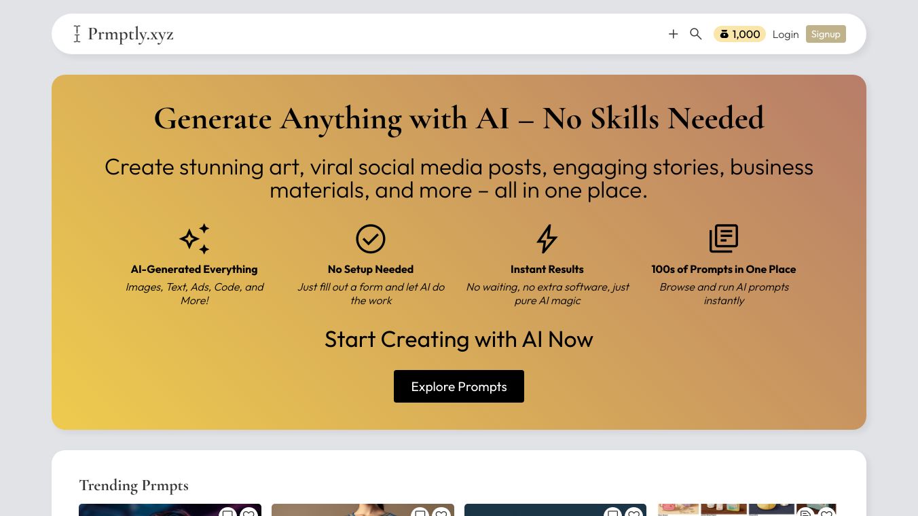Click the checkmark No Setup Needed icon
This screenshot has width=918, height=516.
click(371, 239)
